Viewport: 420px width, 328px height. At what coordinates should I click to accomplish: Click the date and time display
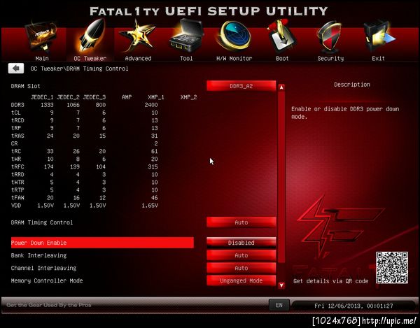click(x=353, y=306)
